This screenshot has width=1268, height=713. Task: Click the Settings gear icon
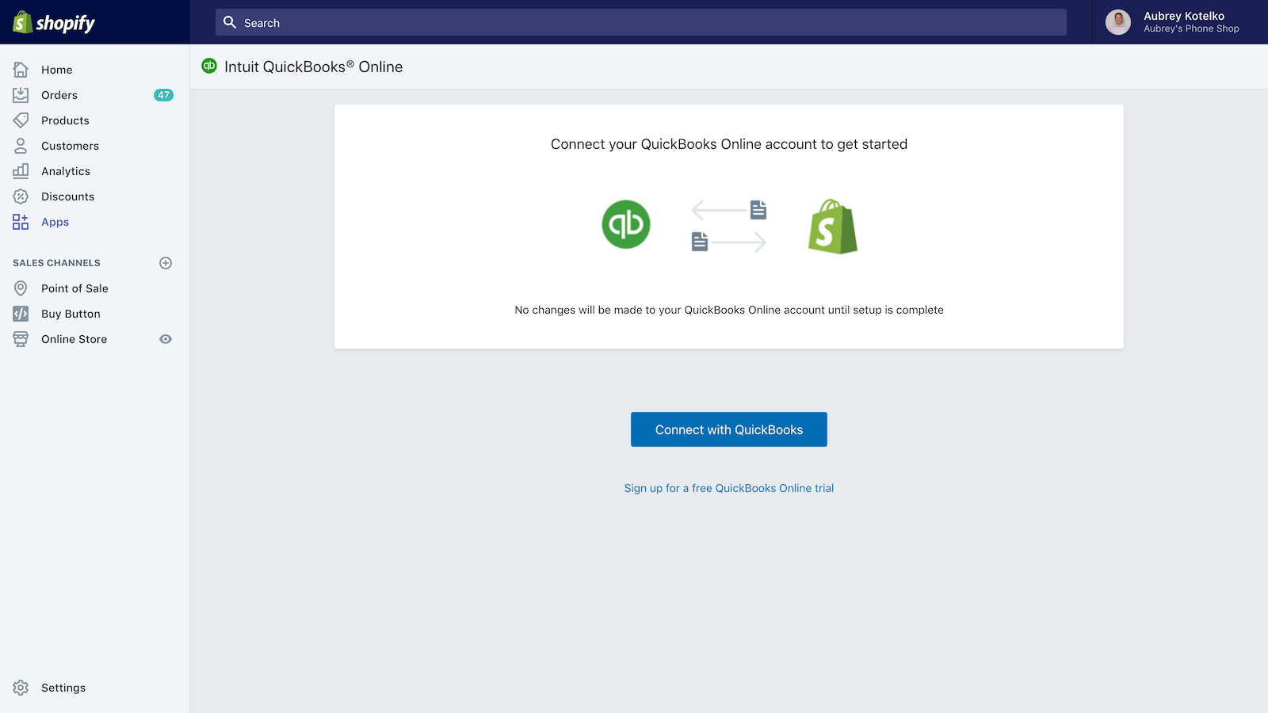[21, 688]
